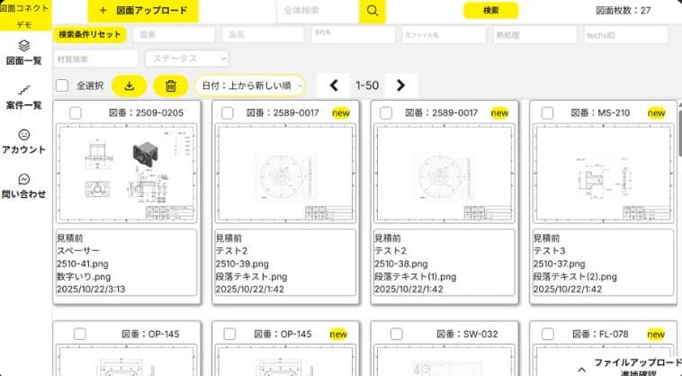Check the MS-210 card checkbox
The height and width of the screenshot is (376, 682).
pyautogui.click(x=547, y=113)
